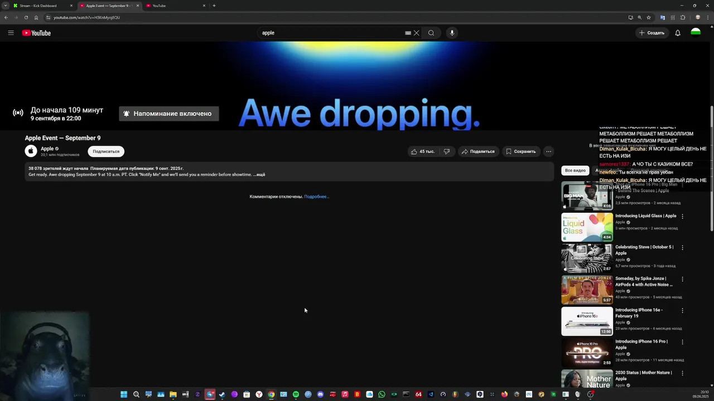Open WhatsApp from the taskbar

coord(382,394)
